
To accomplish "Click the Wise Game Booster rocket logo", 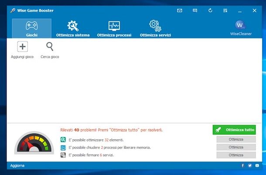I will (13, 10).
